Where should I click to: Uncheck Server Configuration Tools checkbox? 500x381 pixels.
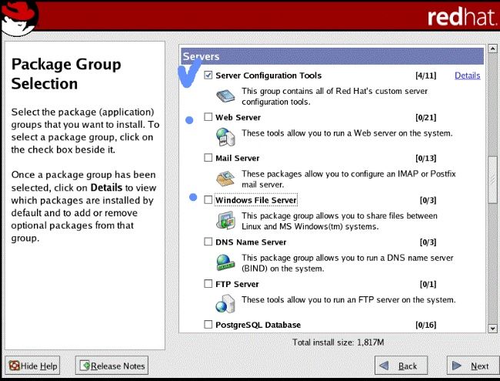coord(208,75)
